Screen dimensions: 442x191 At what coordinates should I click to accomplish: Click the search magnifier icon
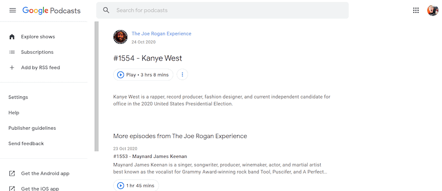[106, 10]
